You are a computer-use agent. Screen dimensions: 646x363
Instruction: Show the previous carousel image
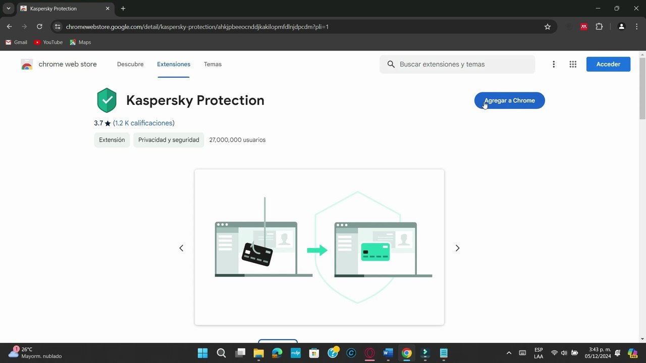point(181,248)
